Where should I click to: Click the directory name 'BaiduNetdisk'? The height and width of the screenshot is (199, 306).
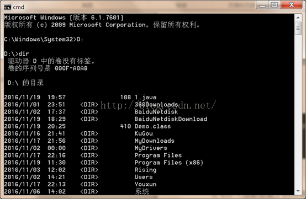[x=156, y=112]
